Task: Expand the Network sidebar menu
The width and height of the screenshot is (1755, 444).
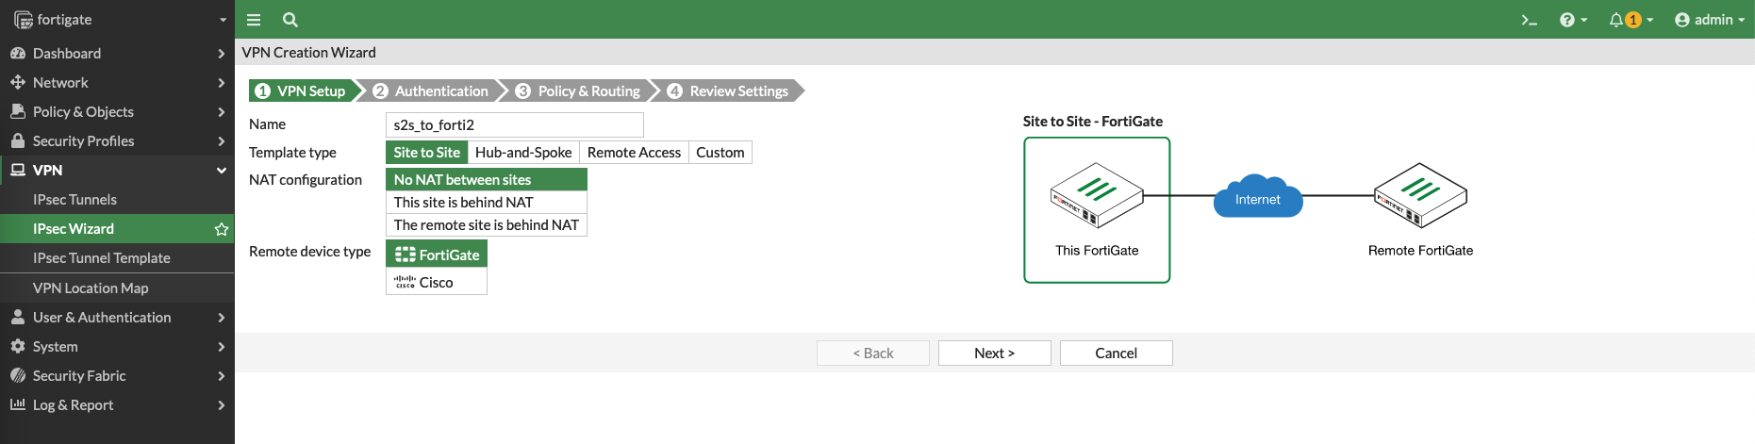Action: (x=117, y=83)
